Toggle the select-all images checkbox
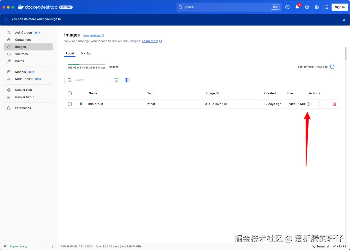 [x=70, y=93]
